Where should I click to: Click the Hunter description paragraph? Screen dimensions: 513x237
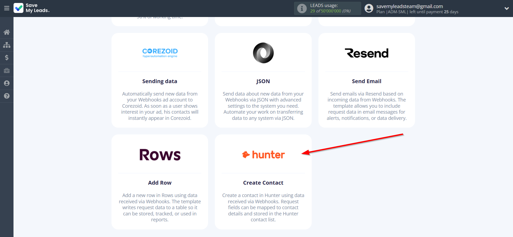coord(263,207)
